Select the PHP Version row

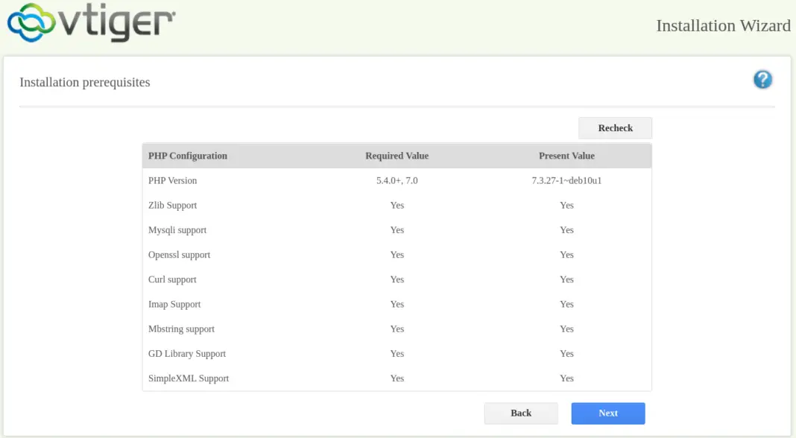[172, 180]
